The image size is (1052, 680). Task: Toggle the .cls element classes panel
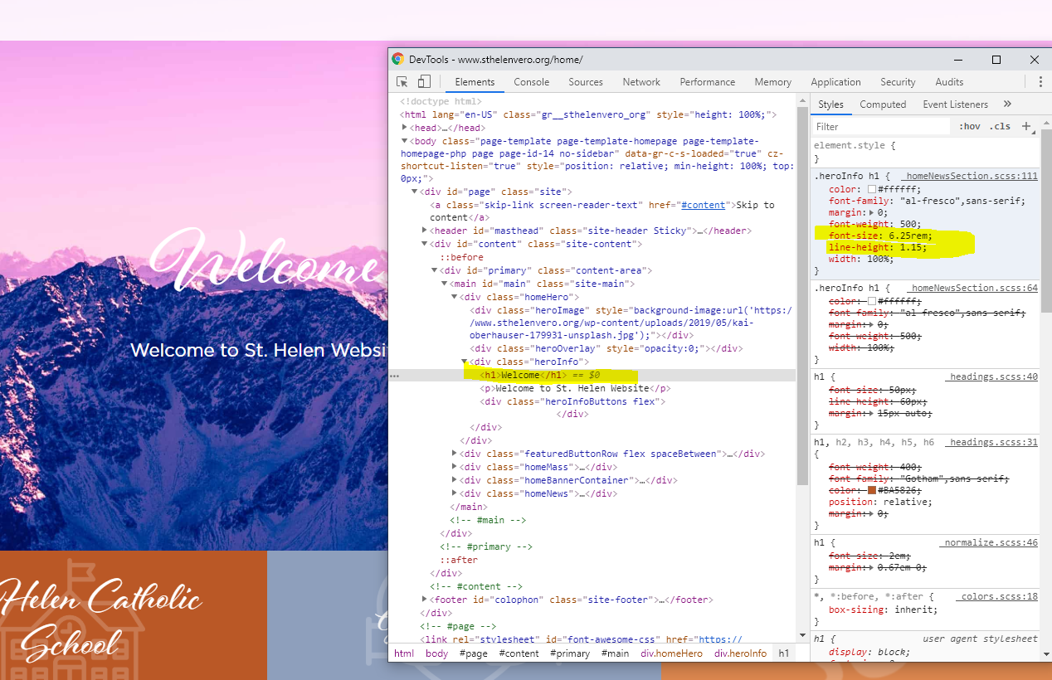click(1001, 127)
